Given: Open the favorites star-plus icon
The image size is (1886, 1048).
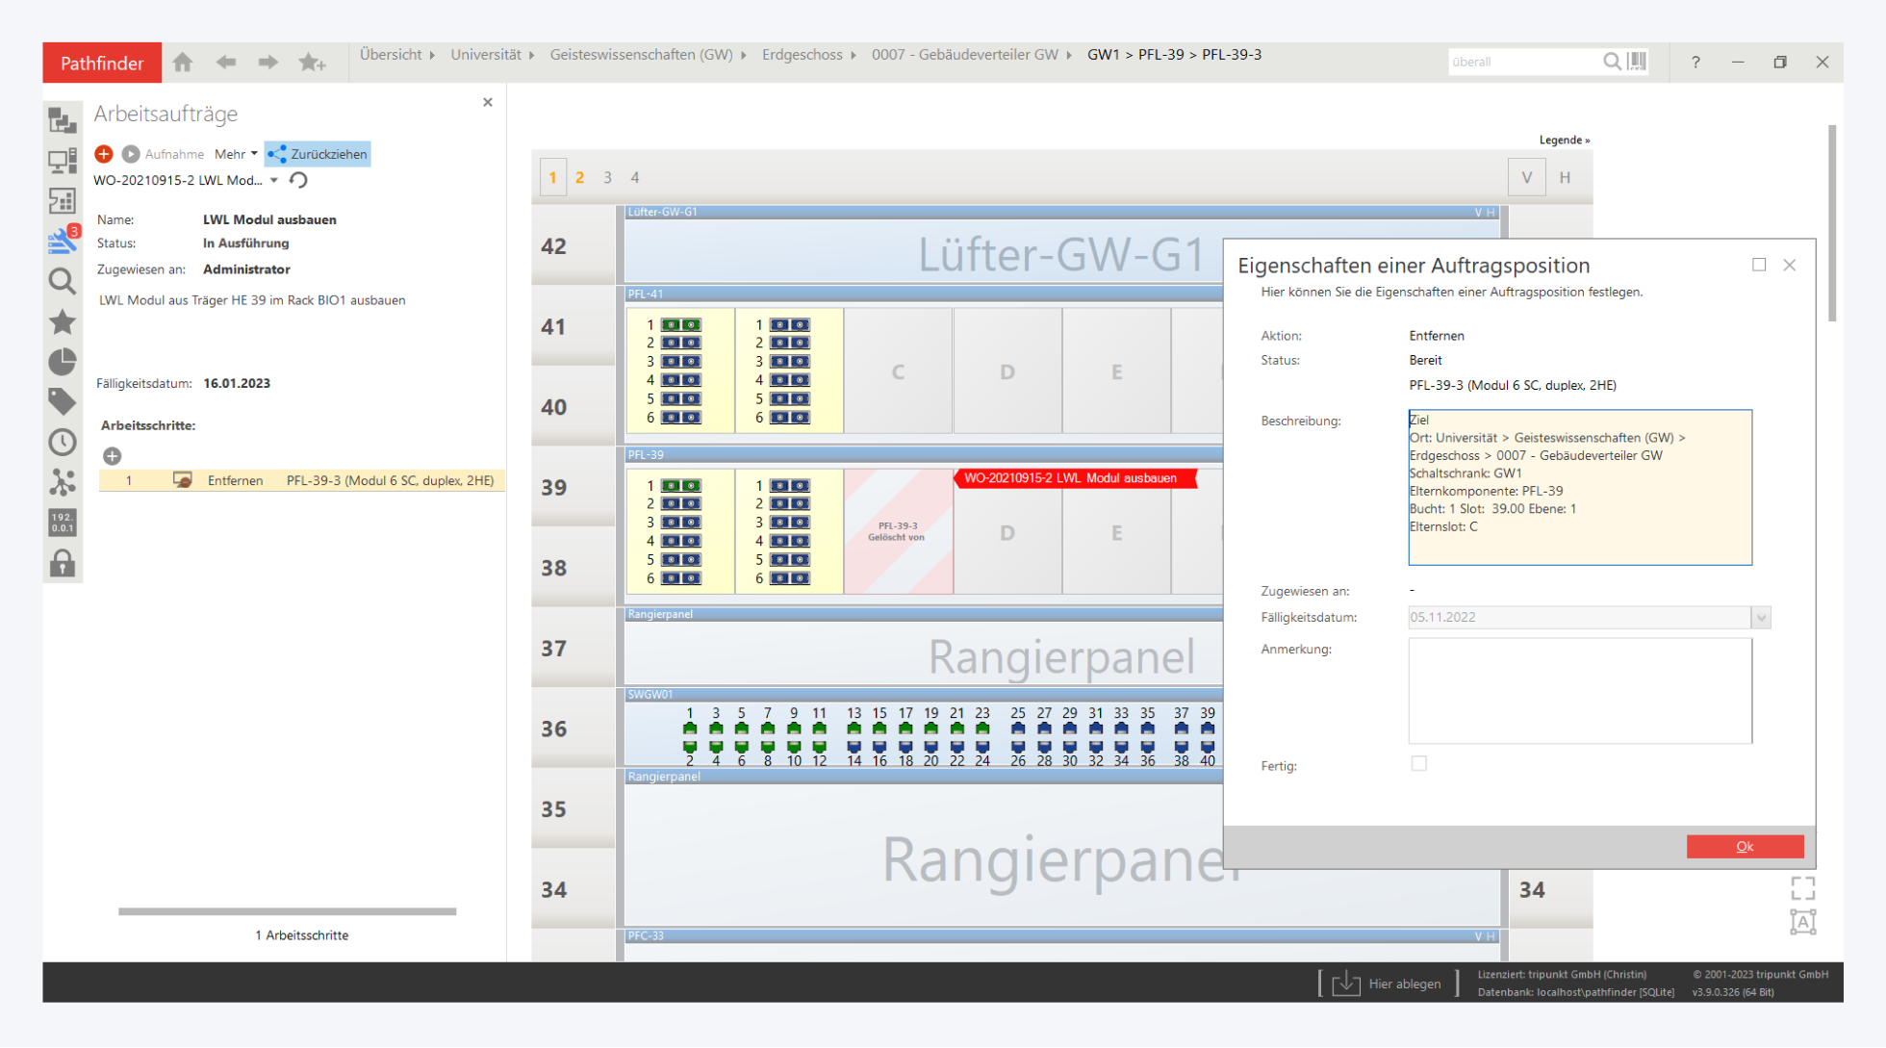Looking at the screenshot, I should (x=312, y=63).
